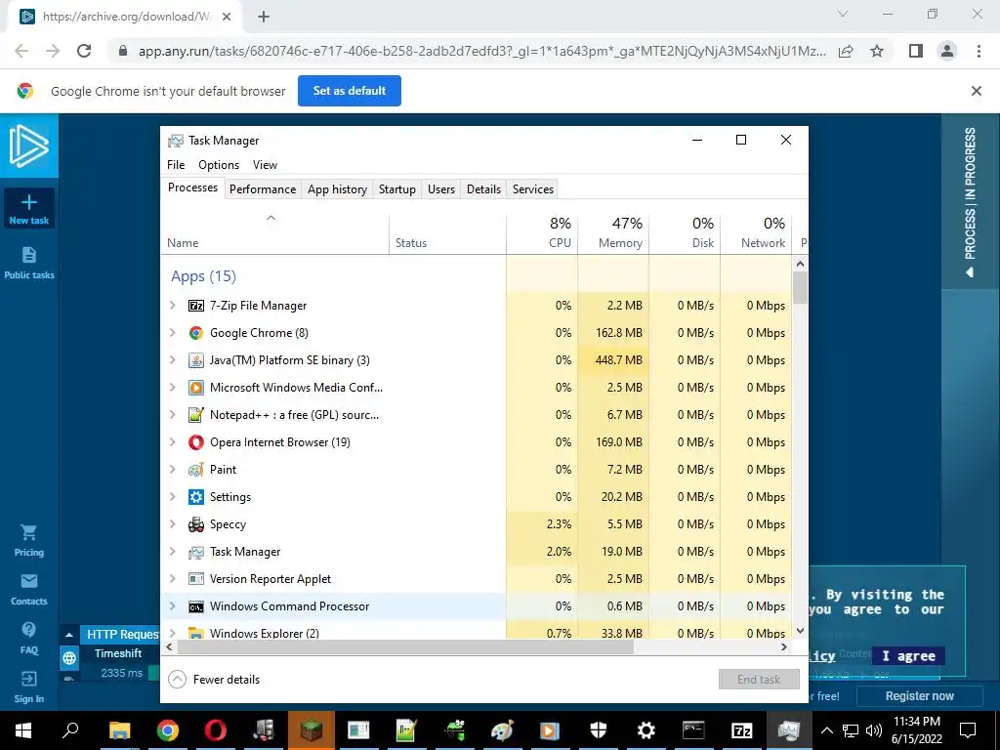
Task: Click Set as default browser button
Action: click(x=350, y=91)
